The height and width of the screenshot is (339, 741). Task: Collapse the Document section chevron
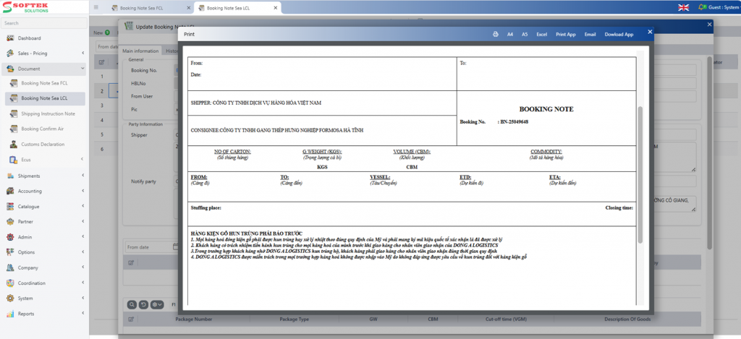(x=82, y=69)
